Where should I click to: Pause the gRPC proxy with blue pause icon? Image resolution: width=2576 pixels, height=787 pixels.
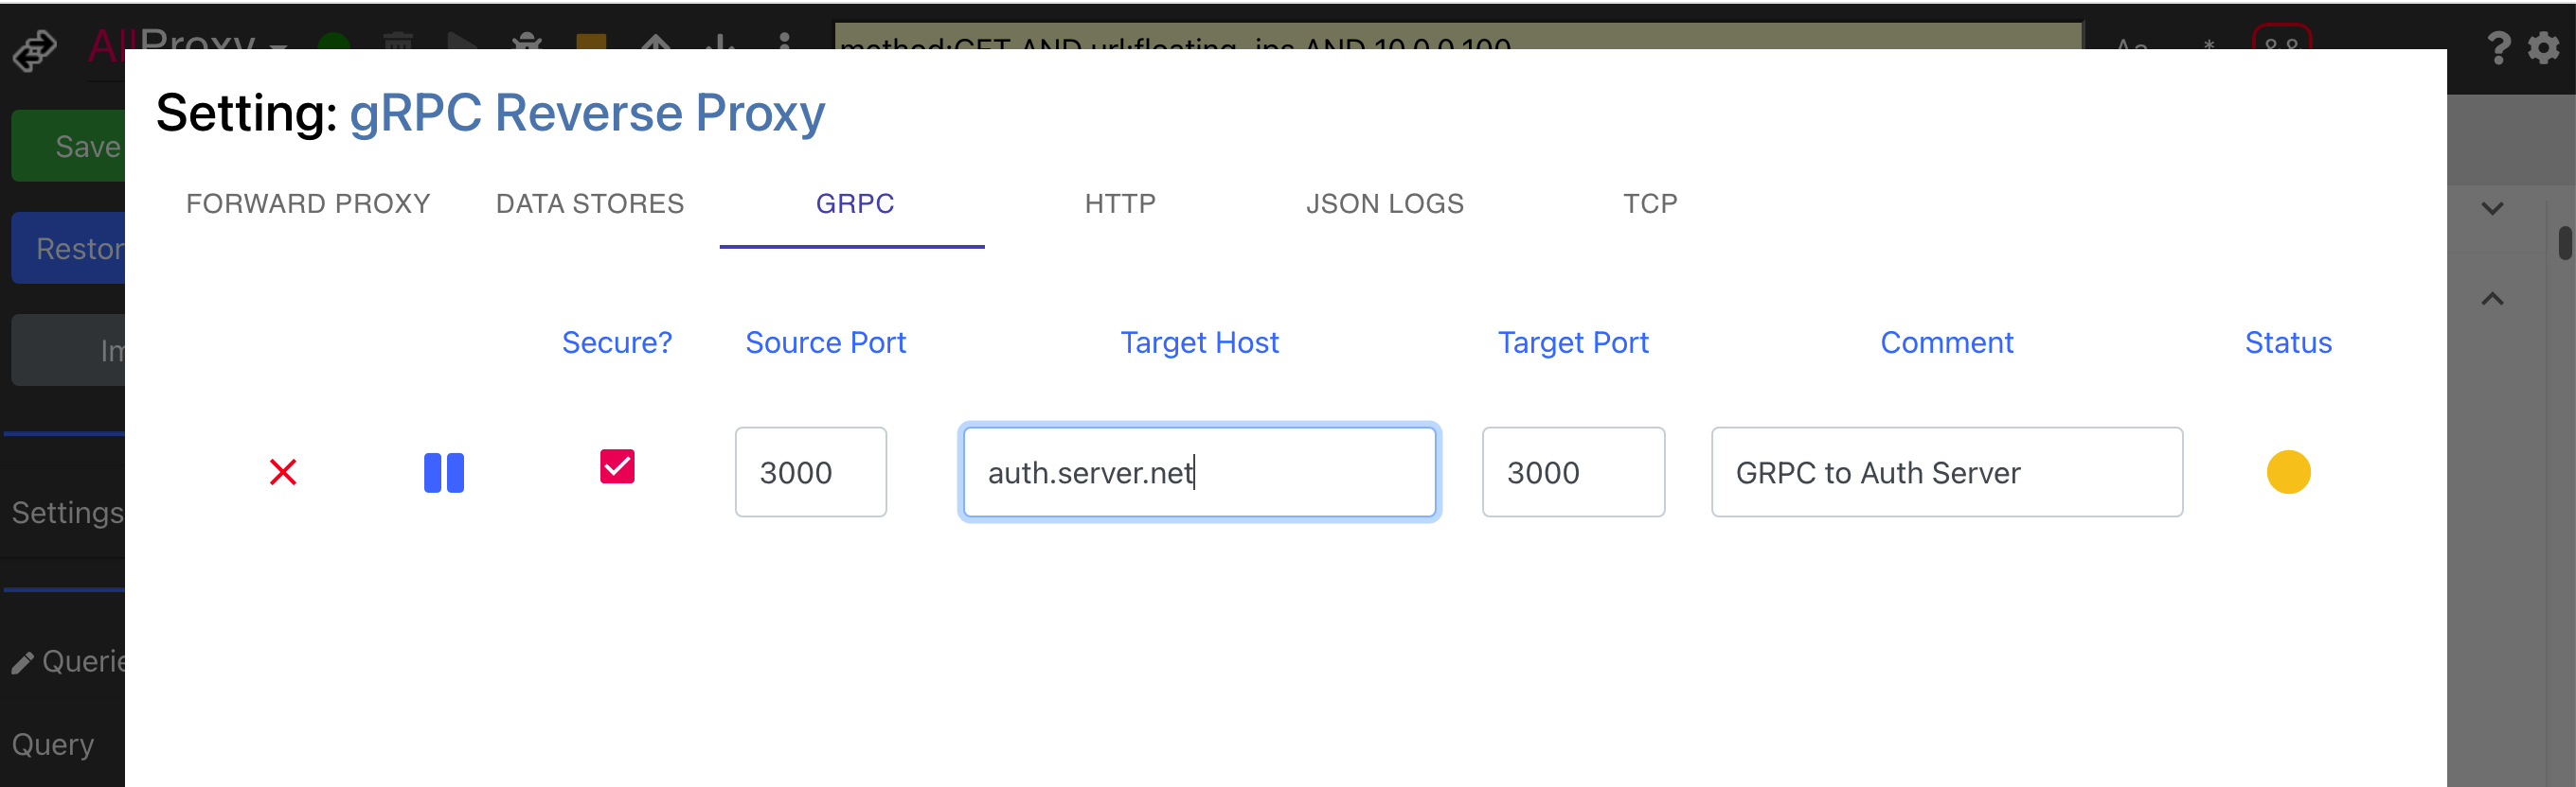tap(443, 472)
